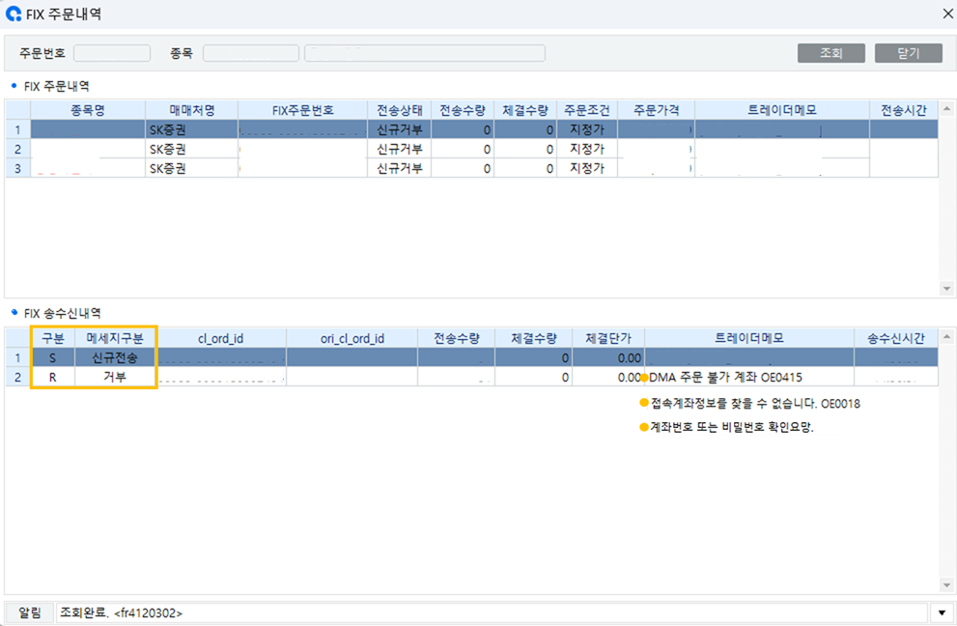Click the 전송상태 column header
This screenshot has width=957, height=626.
(399, 110)
